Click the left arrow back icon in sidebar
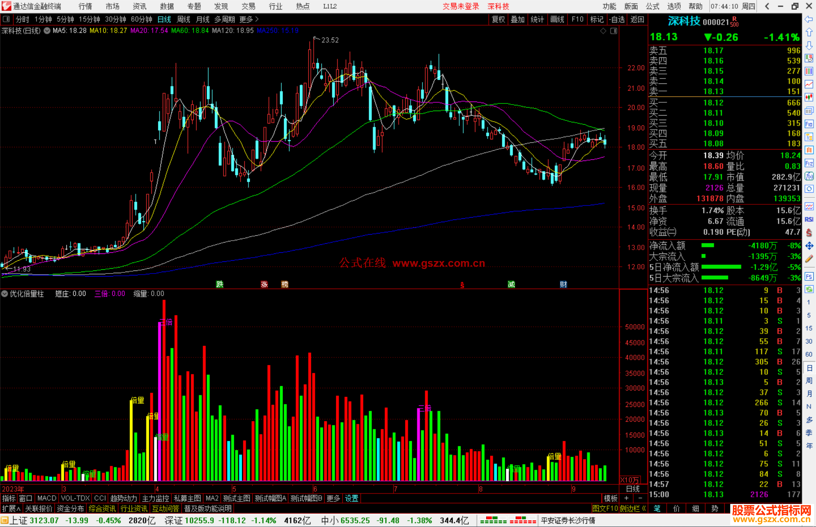 point(809,19)
